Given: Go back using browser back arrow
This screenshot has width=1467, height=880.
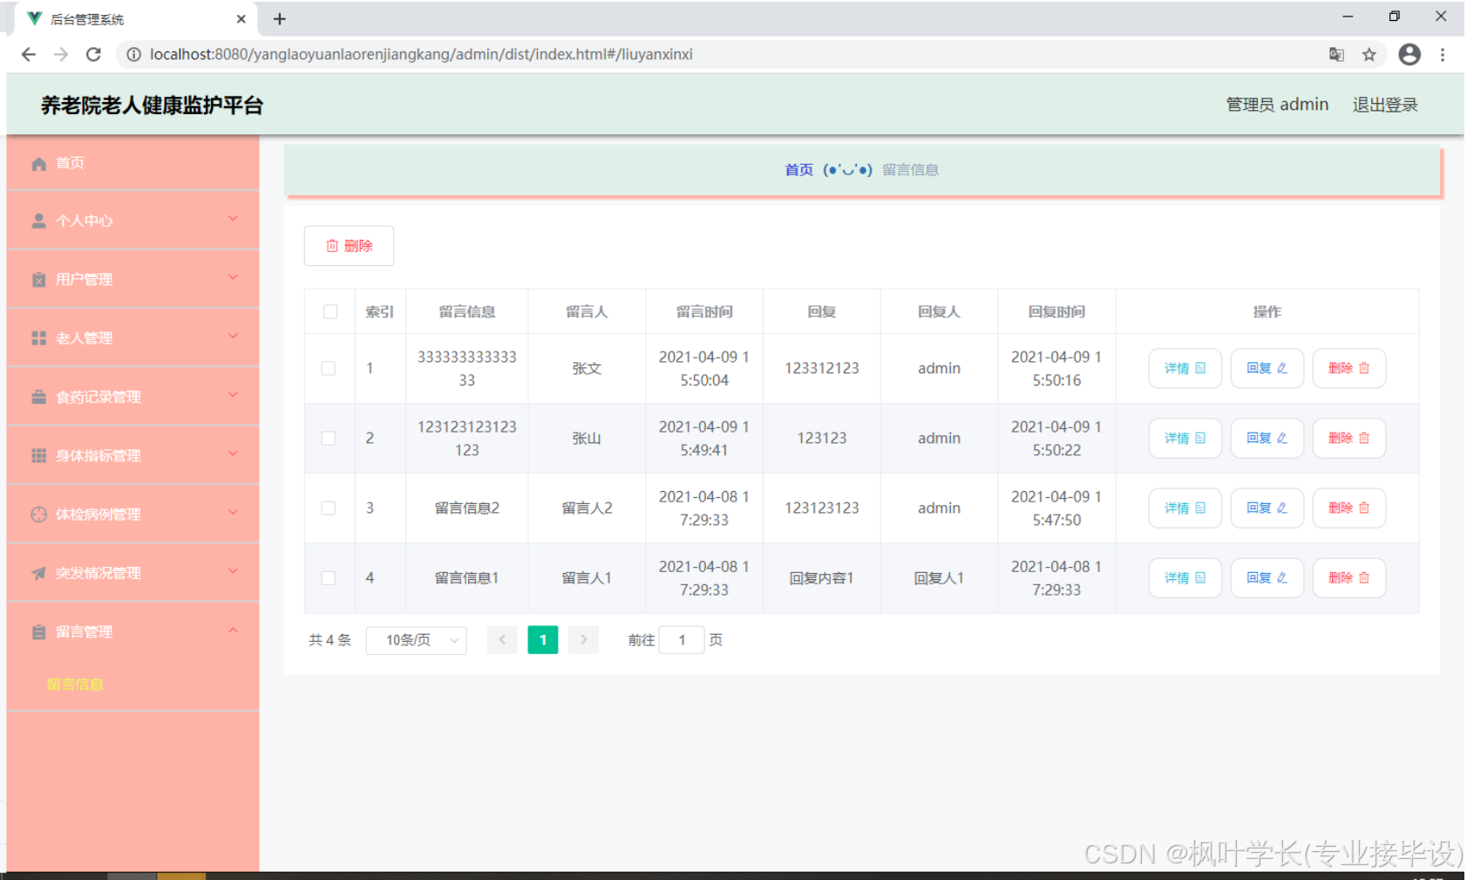Looking at the screenshot, I should coord(28,54).
